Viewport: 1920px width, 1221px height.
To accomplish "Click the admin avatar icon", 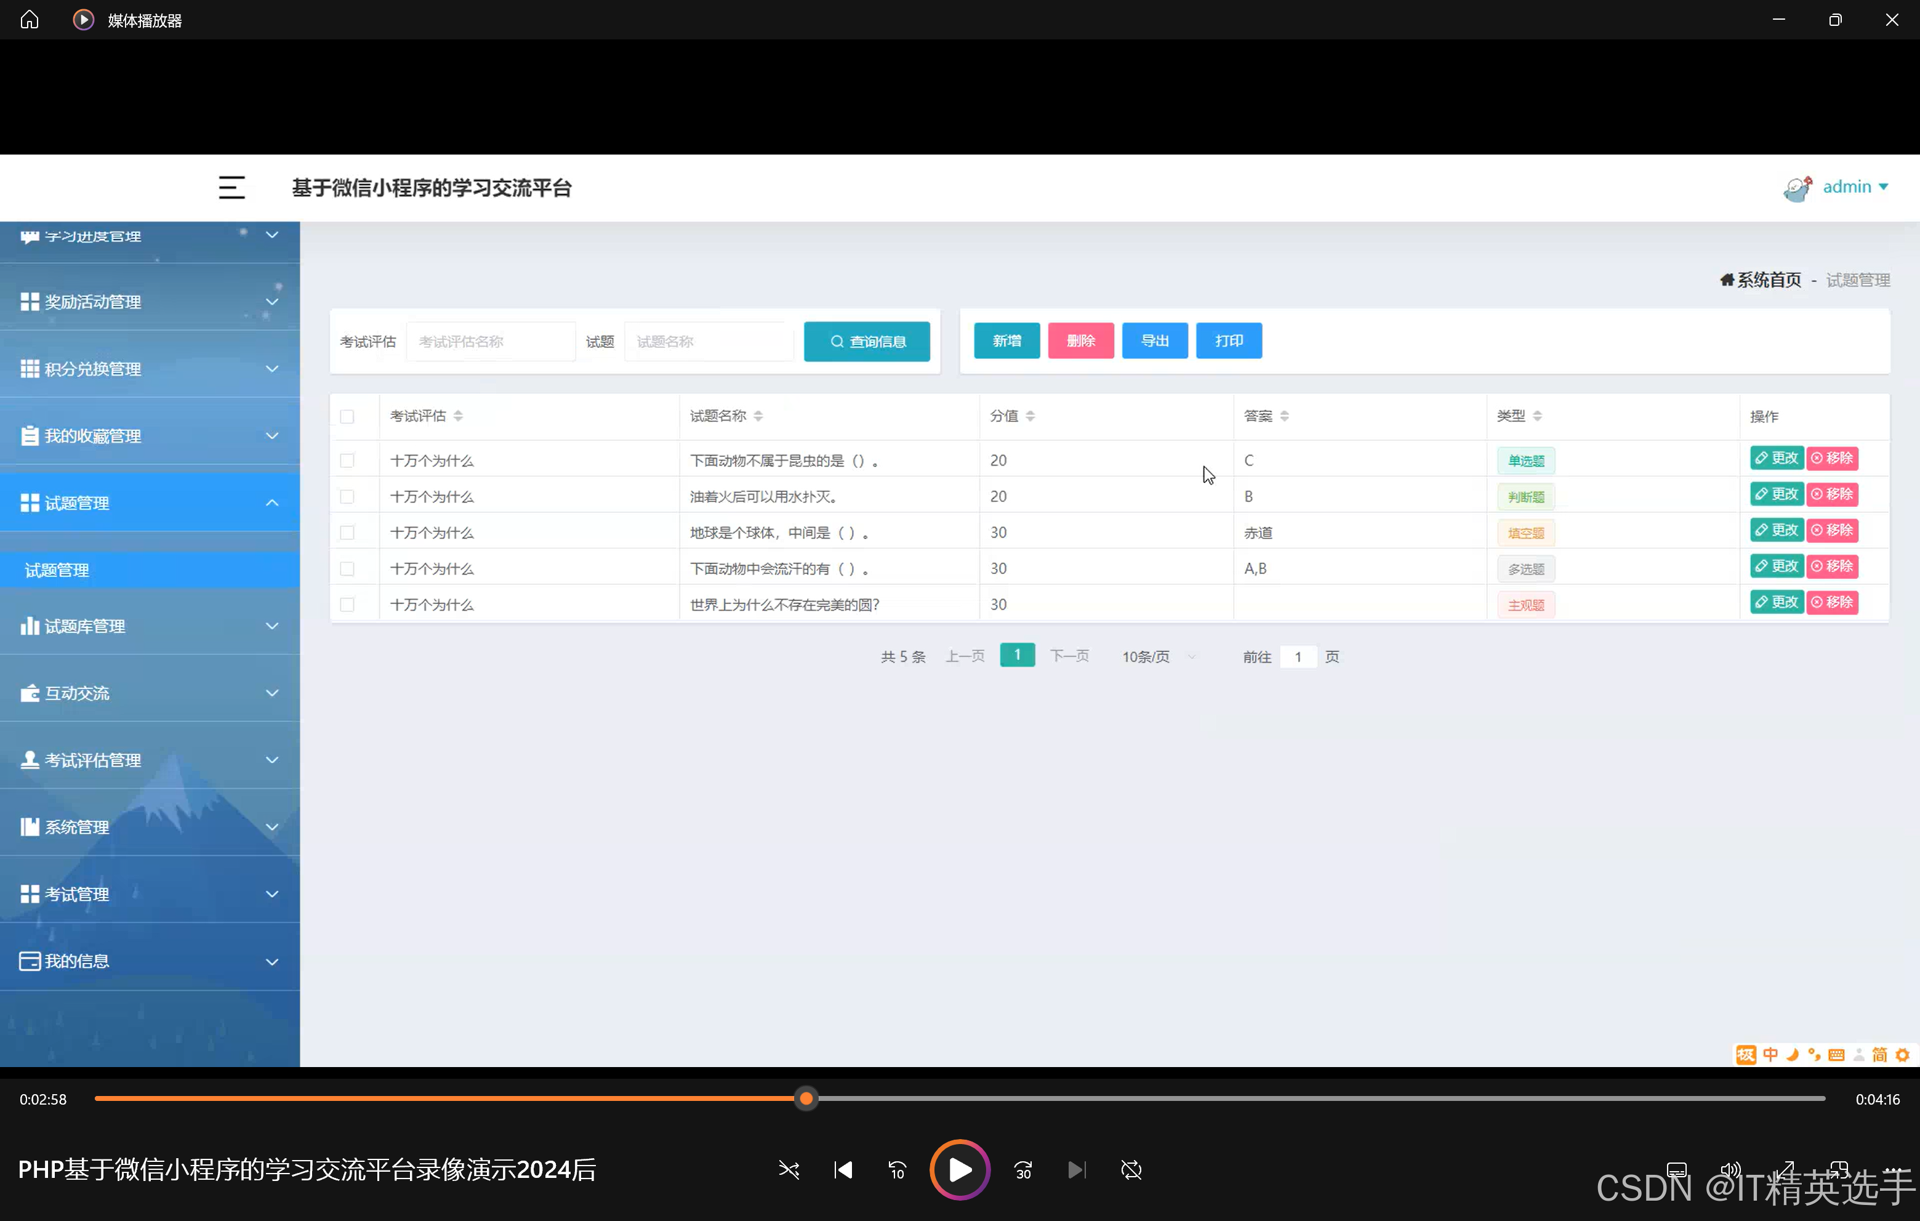I will [1797, 188].
